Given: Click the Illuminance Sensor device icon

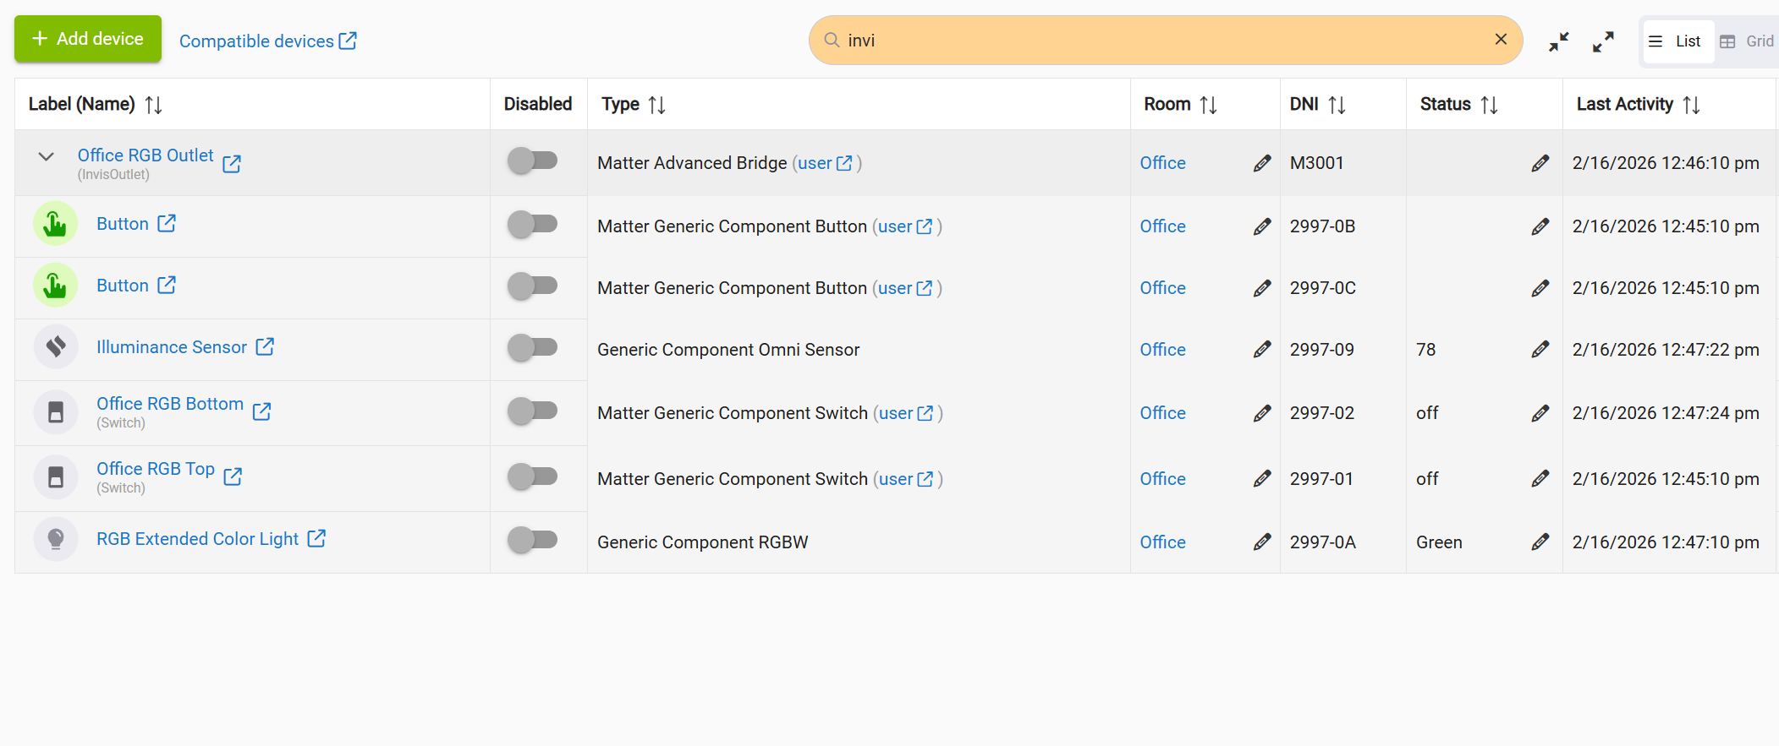Looking at the screenshot, I should (x=56, y=347).
